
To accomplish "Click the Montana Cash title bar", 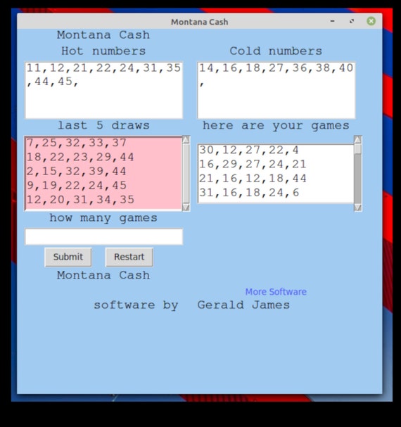I will pos(199,22).
